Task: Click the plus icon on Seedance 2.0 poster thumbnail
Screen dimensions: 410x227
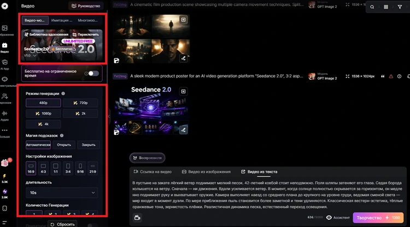Action: pyautogui.click(x=183, y=91)
